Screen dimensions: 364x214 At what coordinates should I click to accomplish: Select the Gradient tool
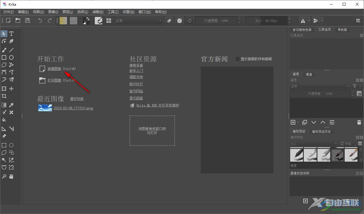click(x=4, y=105)
